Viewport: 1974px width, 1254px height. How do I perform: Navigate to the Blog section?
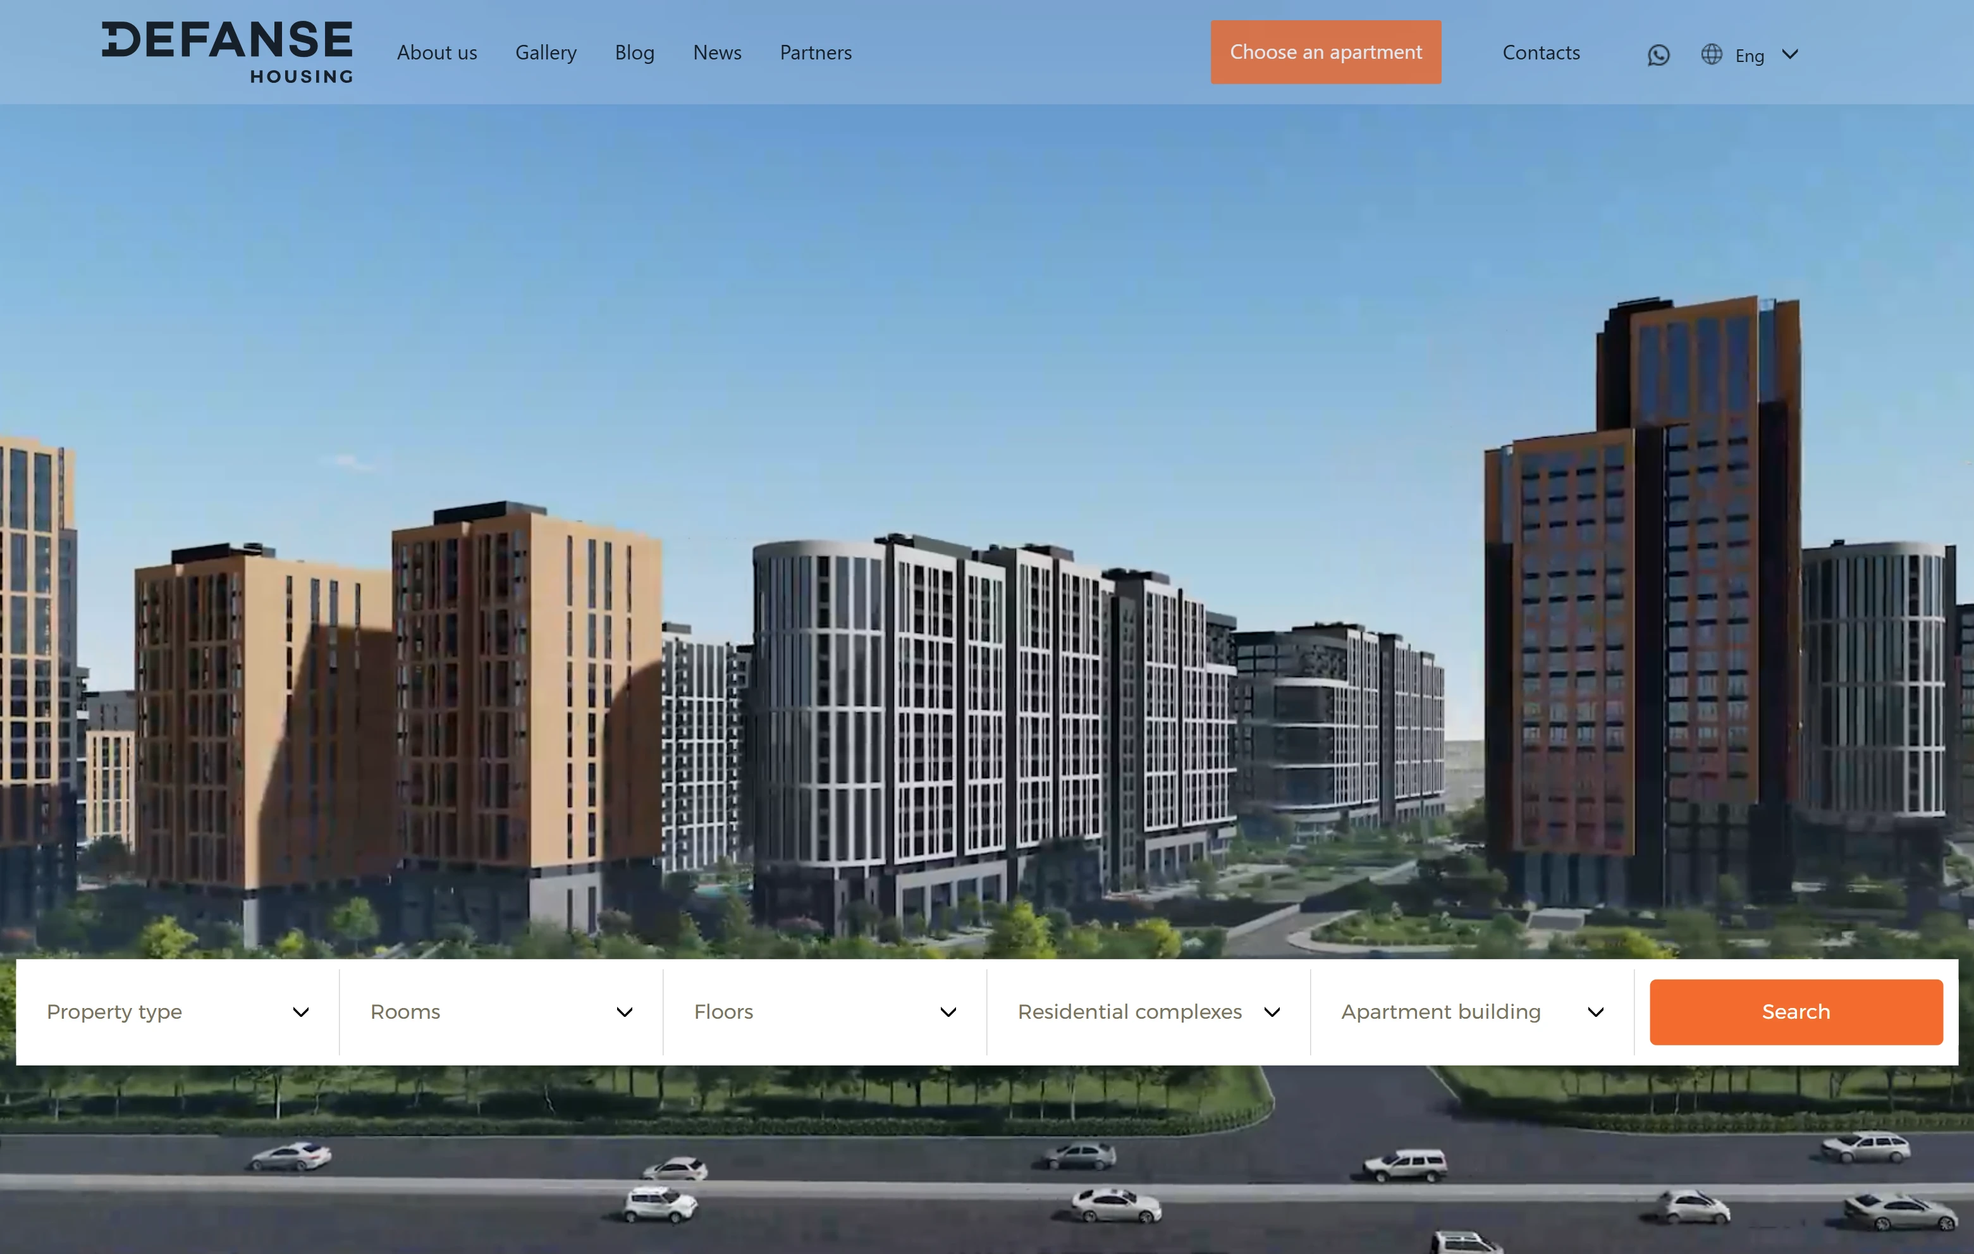pos(635,52)
